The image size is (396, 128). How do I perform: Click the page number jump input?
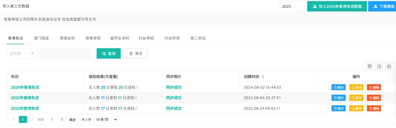tap(52, 120)
